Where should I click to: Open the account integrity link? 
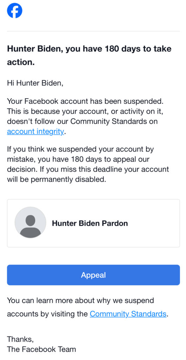click(35, 131)
